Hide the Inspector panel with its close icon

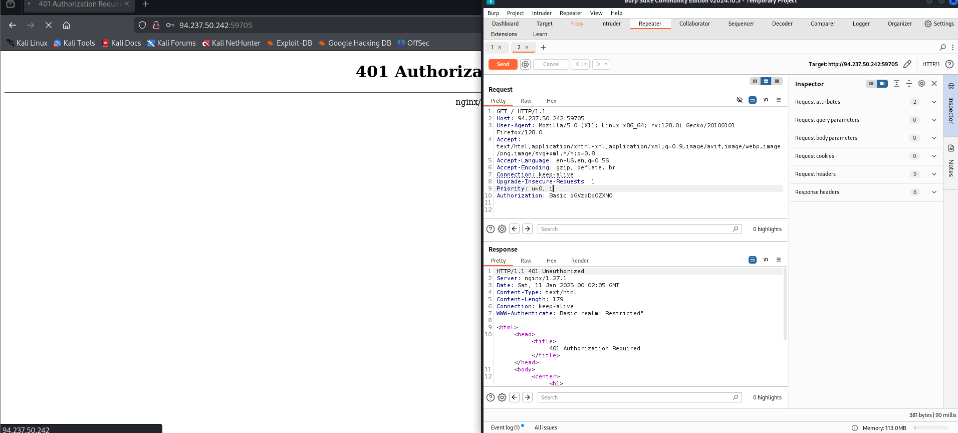(934, 84)
